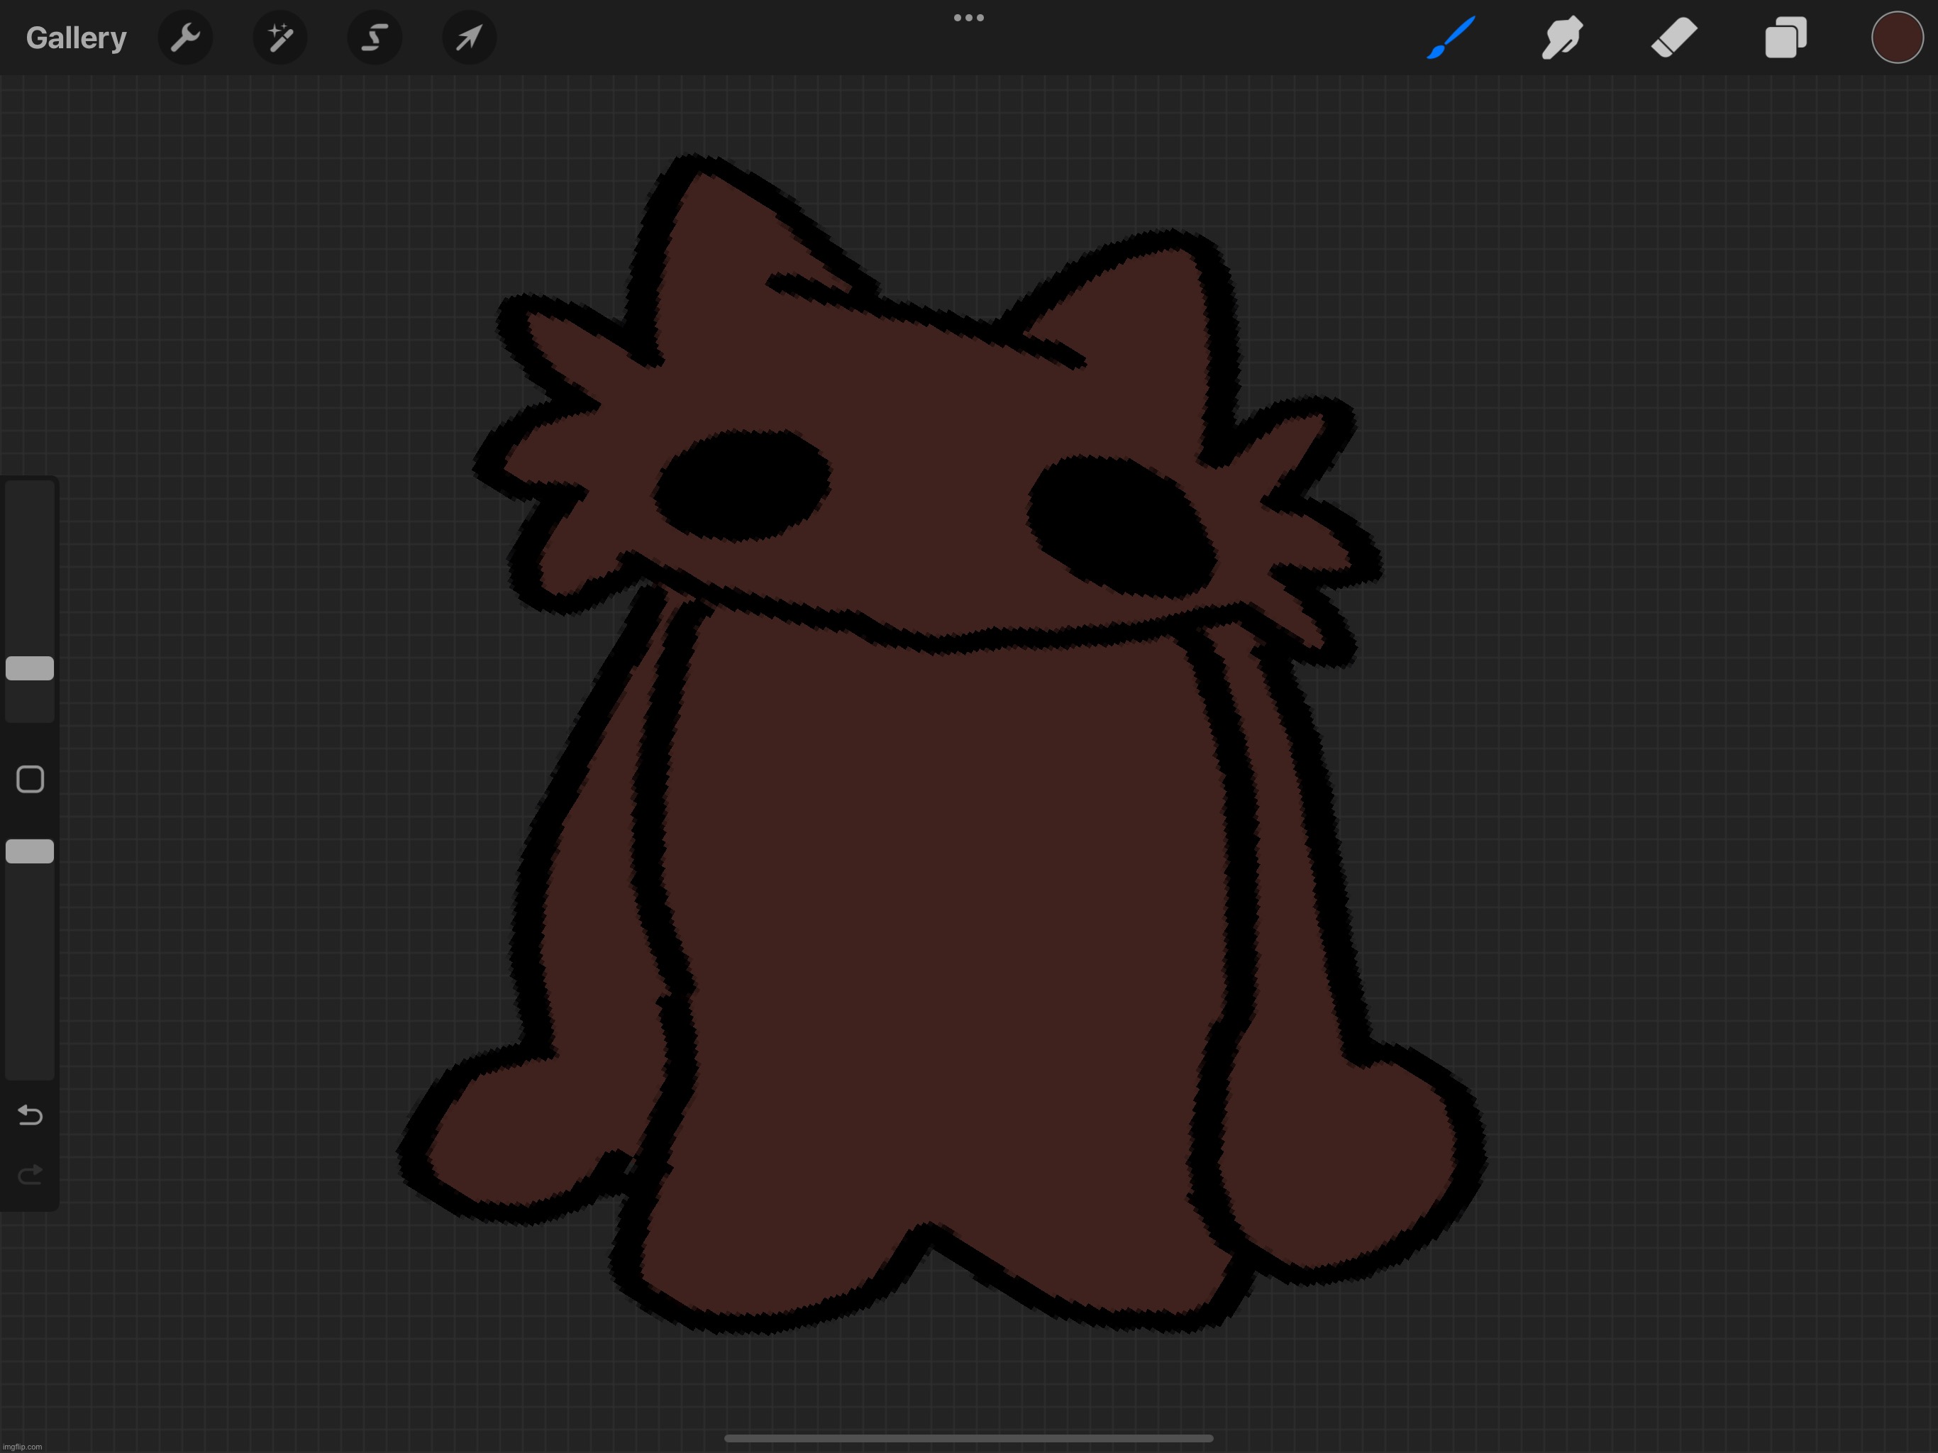Open the Adjustments magic wand menu
Image resolution: width=1938 pixels, height=1453 pixels.
(x=279, y=38)
